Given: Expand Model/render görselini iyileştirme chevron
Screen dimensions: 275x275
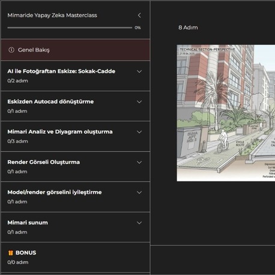Looking at the screenshot, I should tap(139, 192).
